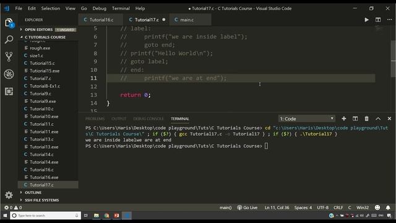Viewport: 396px width, 223px height.
Task: Open the Explorer view in activity bar
Action: tap(9, 23)
